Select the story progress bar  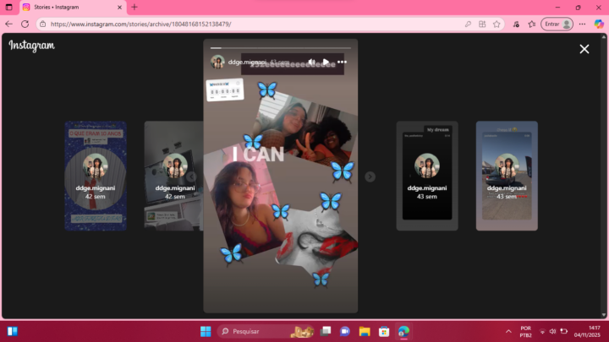pos(280,48)
